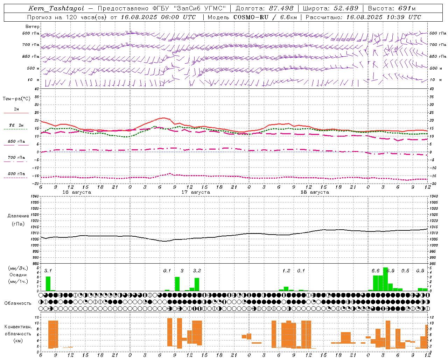This screenshot has width=448, height=358.
Task: Click the 'Предоставлено ФГБУ "ЗапСиб УГМС"' provider text
Action: (162, 9)
